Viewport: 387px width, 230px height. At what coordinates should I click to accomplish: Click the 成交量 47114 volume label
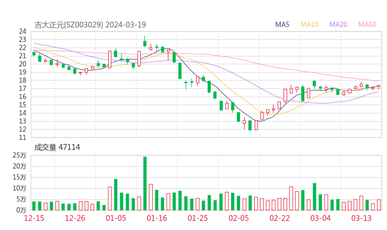click(x=57, y=147)
